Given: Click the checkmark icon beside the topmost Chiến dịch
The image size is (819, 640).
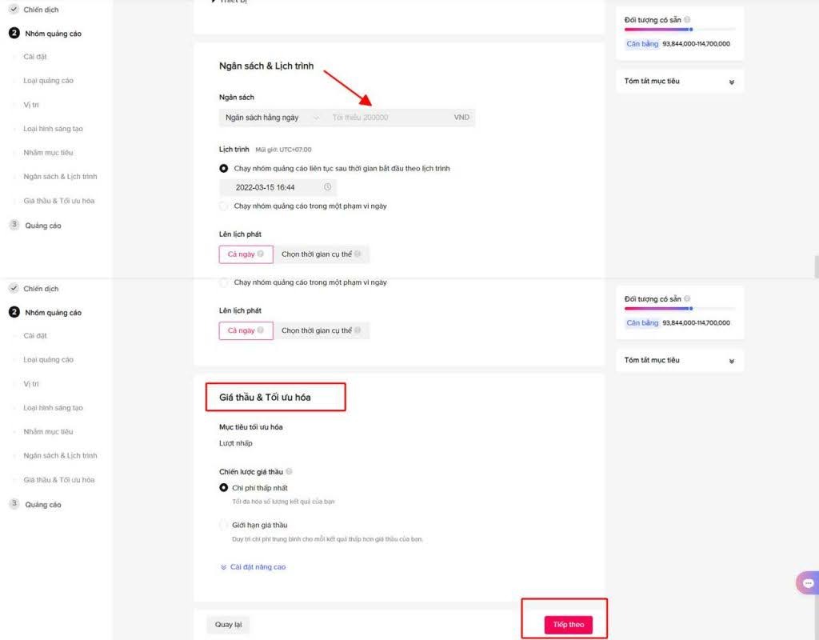Looking at the screenshot, I should coord(14,10).
